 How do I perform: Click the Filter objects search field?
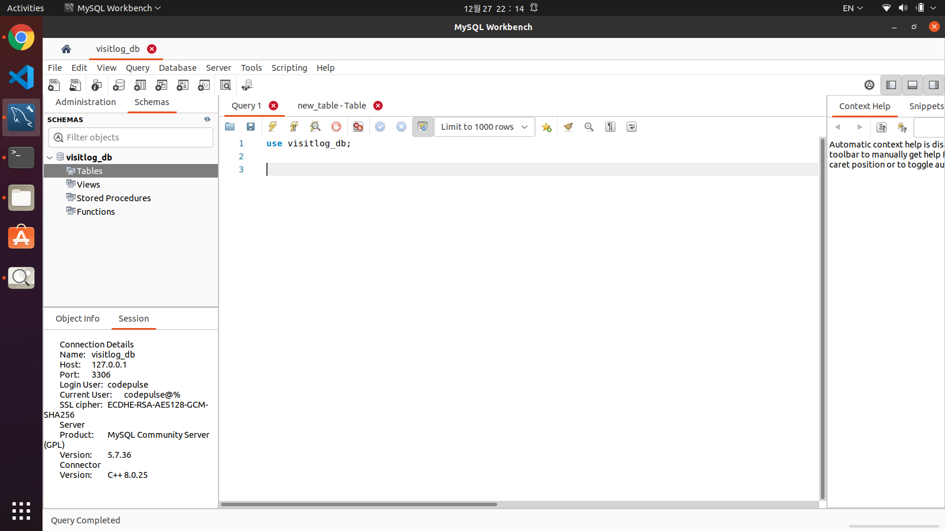point(131,137)
